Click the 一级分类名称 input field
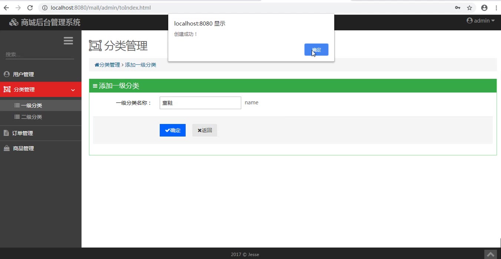 [200, 103]
